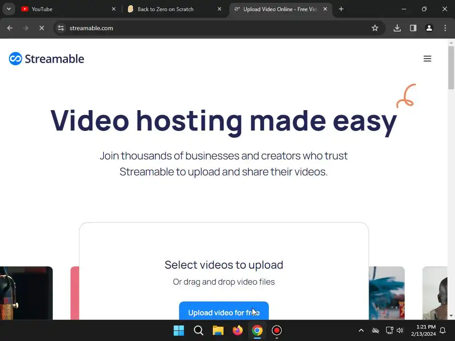
Task: Open Chrome downloads
Action: coord(397,28)
